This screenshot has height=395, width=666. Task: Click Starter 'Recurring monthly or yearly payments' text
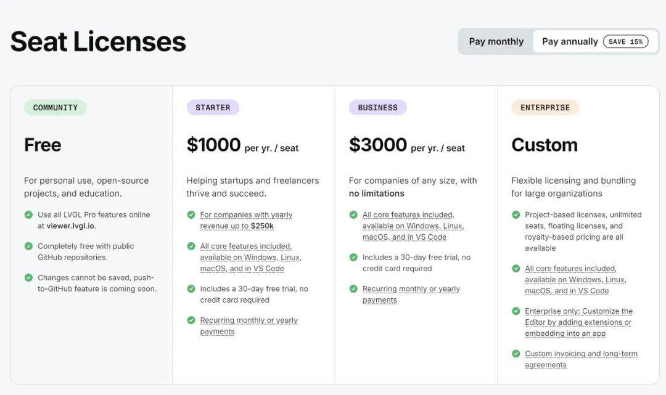point(249,325)
